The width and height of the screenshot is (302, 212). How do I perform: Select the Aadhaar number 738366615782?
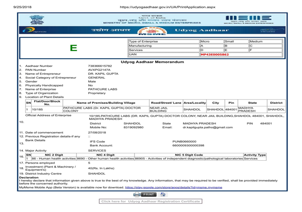tap(100, 66)
